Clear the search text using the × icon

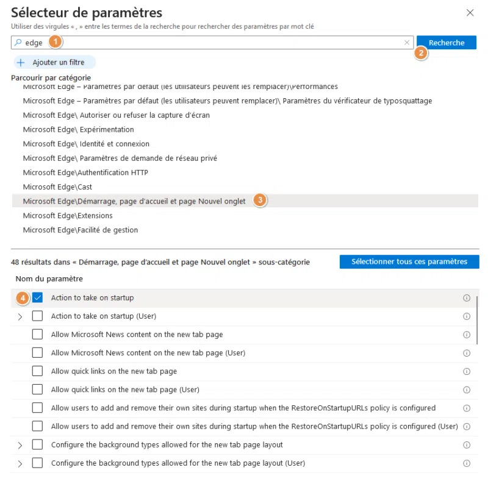tap(407, 42)
